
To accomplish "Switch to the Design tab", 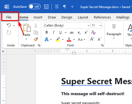I will (x=67, y=17).
